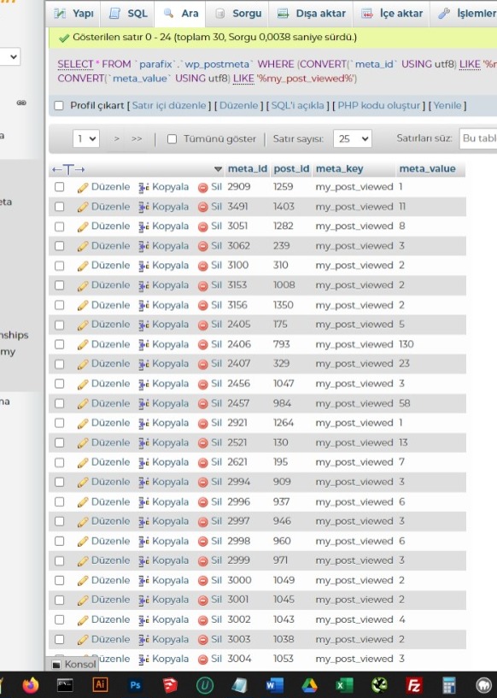Open Microsoft Word in the taskbar
The width and height of the screenshot is (497, 698).
tap(274, 684)
